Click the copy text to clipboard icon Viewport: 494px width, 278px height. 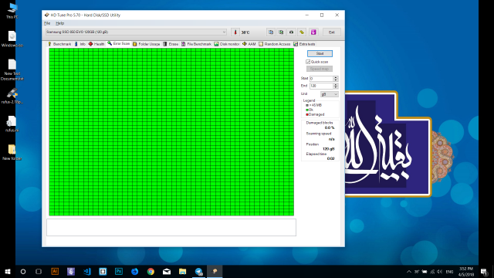coord(271,32)
